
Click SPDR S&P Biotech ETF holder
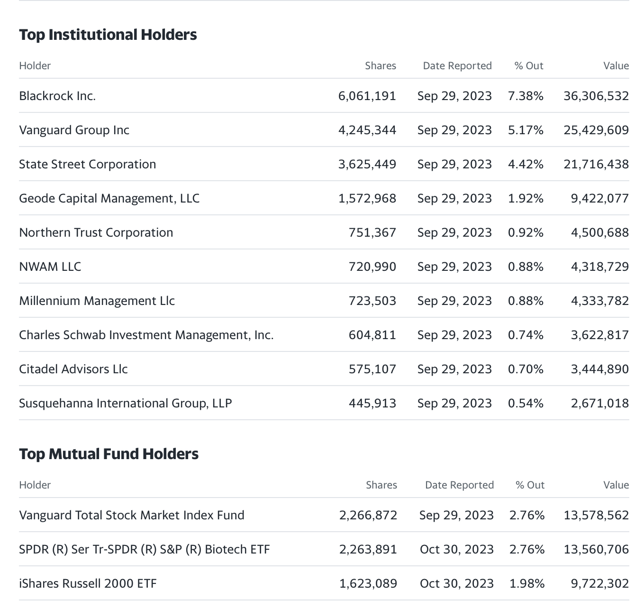click(x=145, y=549)
